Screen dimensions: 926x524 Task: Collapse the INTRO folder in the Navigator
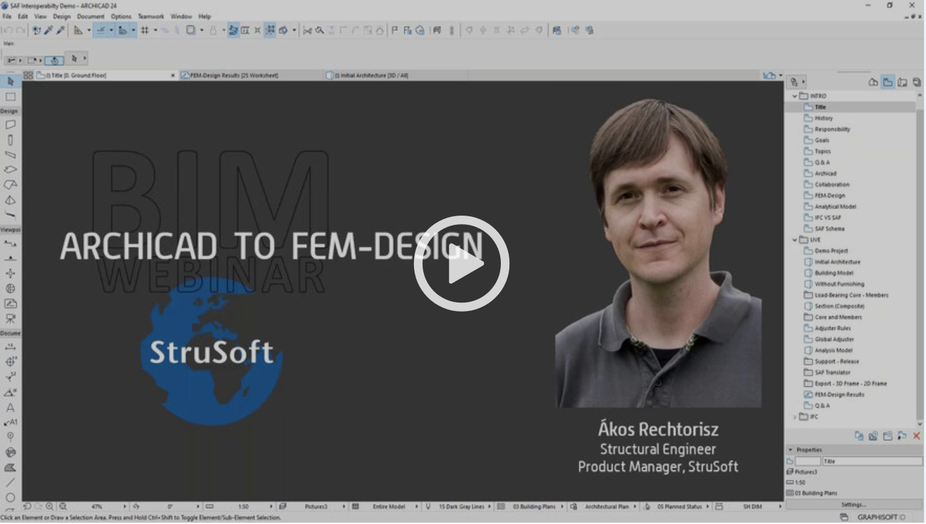795,96
